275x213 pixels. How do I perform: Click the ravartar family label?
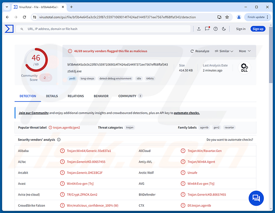pos(229,128)
